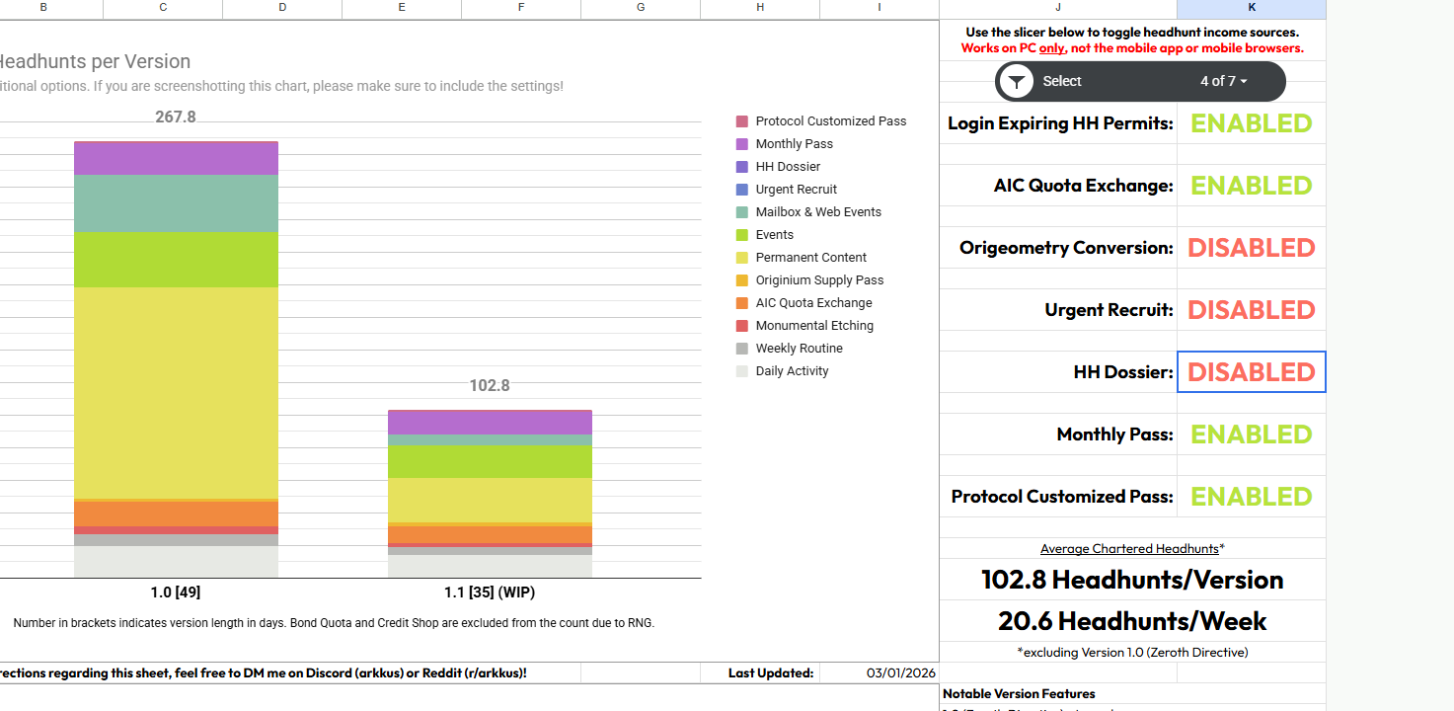This screenshot has height=711, width=1454.
Task: Select column C header
Action: (163, 8)
